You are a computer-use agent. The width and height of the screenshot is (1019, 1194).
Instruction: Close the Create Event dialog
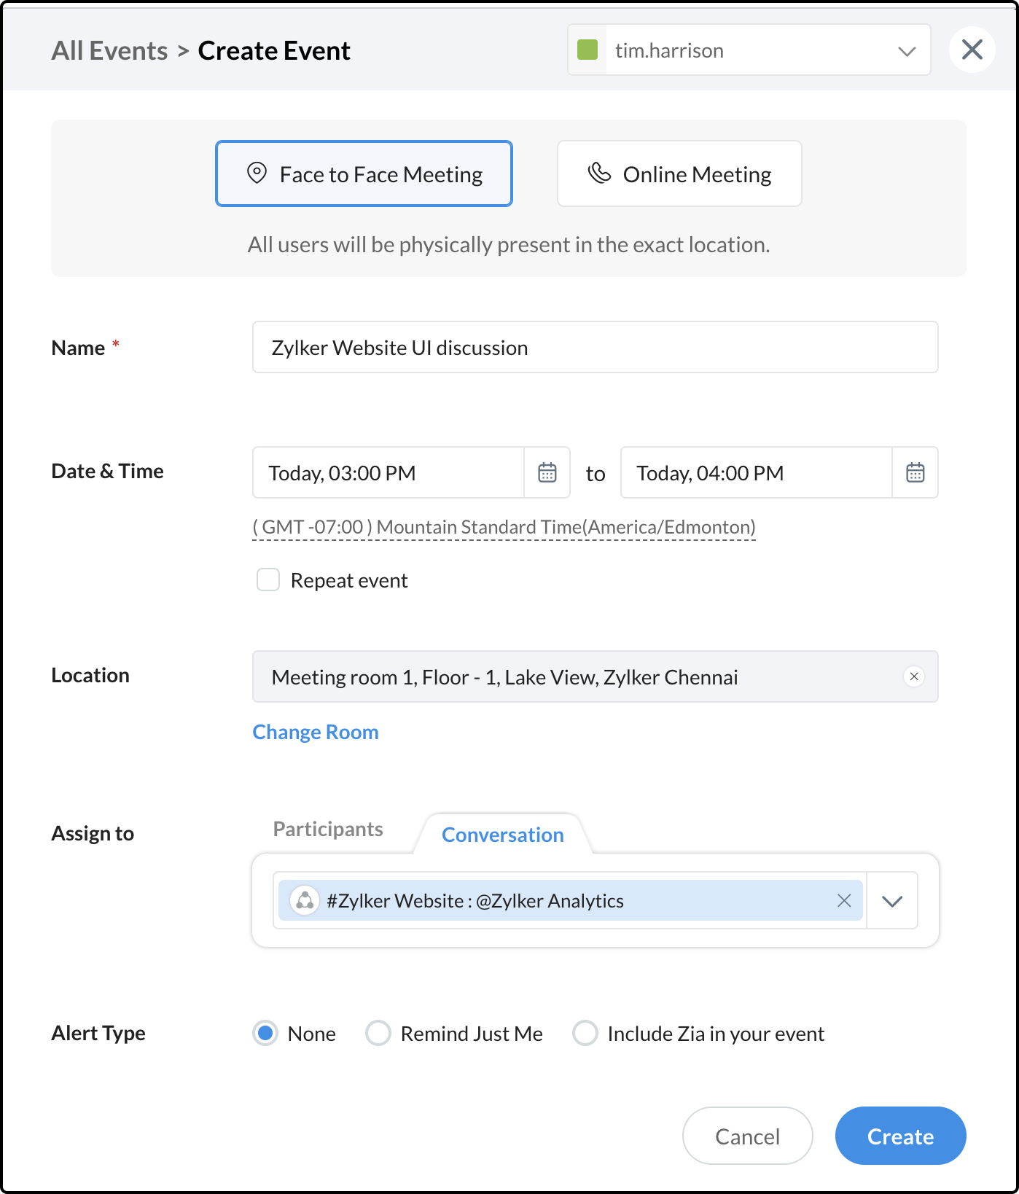pos(972,50)
